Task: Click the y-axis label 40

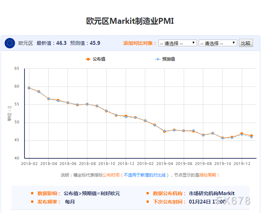Action: [x=17, y=158]
